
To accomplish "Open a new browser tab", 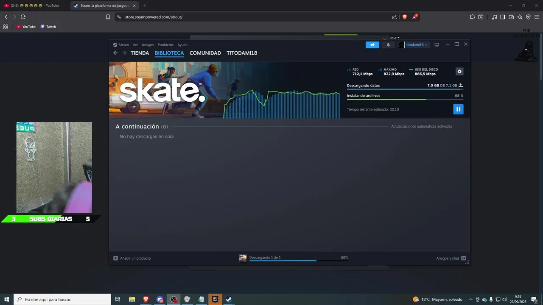I will pos(145,6).
